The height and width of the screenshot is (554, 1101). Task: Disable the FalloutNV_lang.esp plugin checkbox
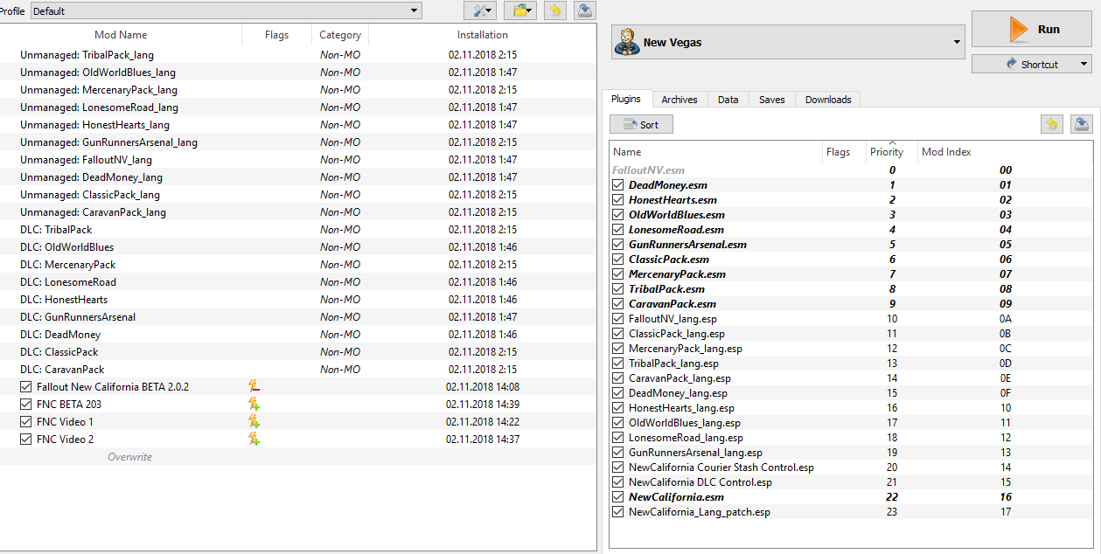[618, 319]
